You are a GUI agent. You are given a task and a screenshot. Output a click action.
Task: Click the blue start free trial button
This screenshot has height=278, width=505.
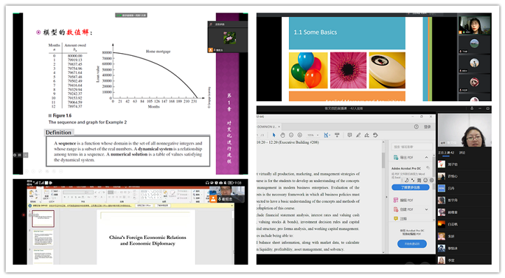tap(412, 244)
